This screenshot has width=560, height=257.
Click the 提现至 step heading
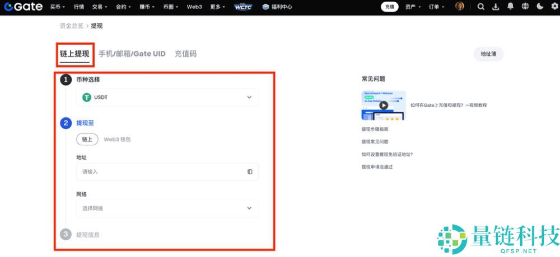pyautogui.click(x=85, y=123)
